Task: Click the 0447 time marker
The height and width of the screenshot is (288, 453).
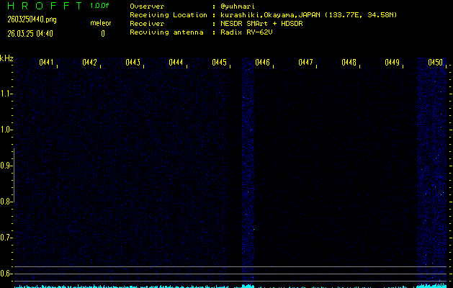Action: [x=305, y=63]
